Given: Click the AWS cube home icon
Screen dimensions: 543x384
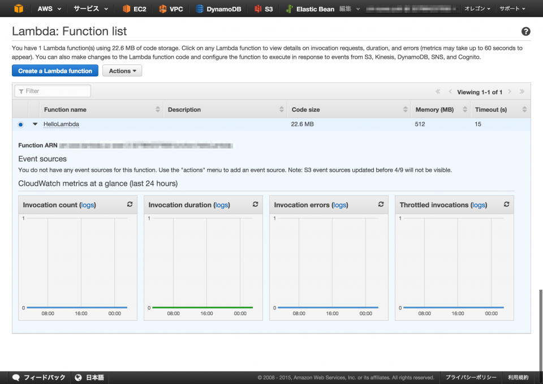Looking at the screenshot, I should [19, 8].
